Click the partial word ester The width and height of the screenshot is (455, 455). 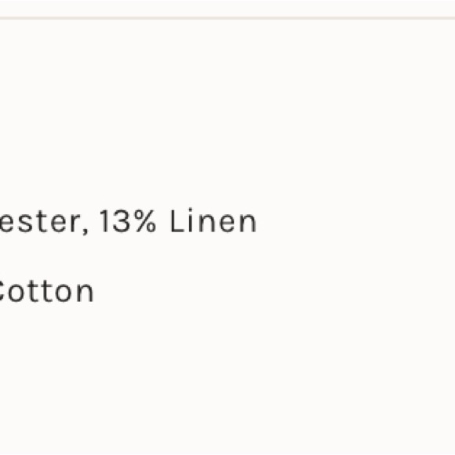click(40, 222)
